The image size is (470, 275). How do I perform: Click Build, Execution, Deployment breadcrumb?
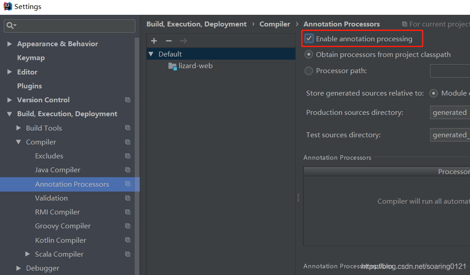(196, 24)
